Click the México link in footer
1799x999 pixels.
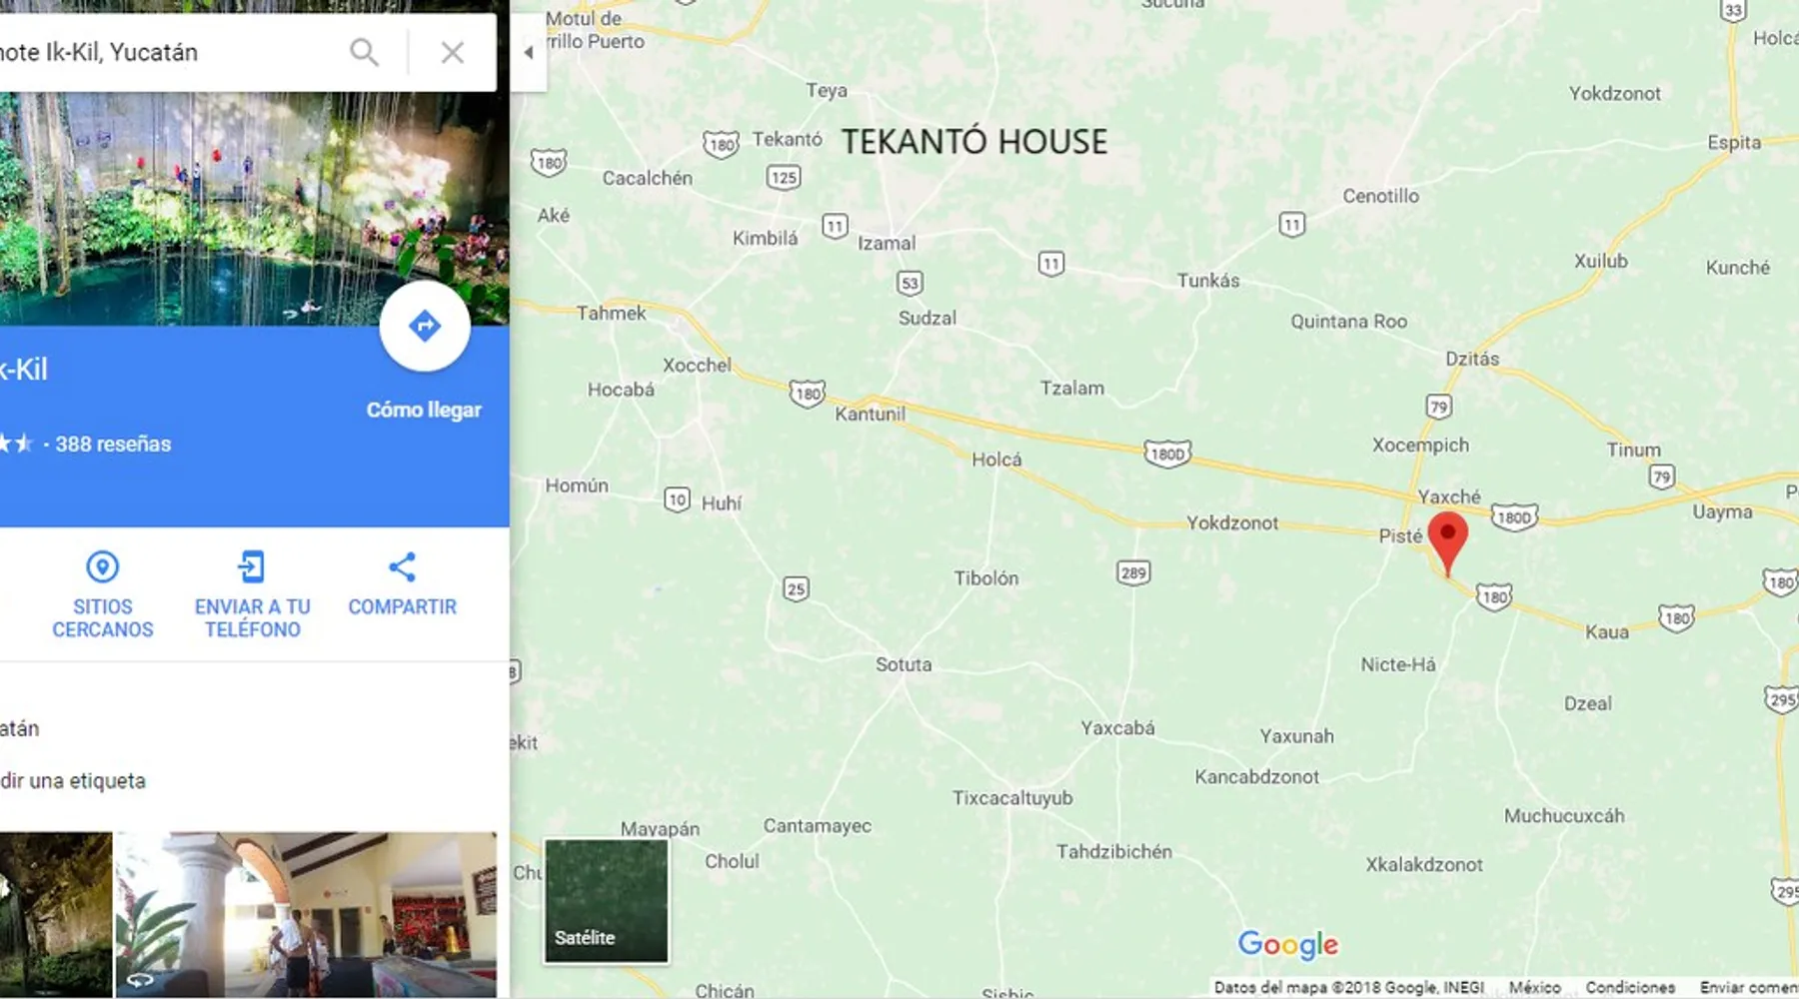(x=1534, y=987)
